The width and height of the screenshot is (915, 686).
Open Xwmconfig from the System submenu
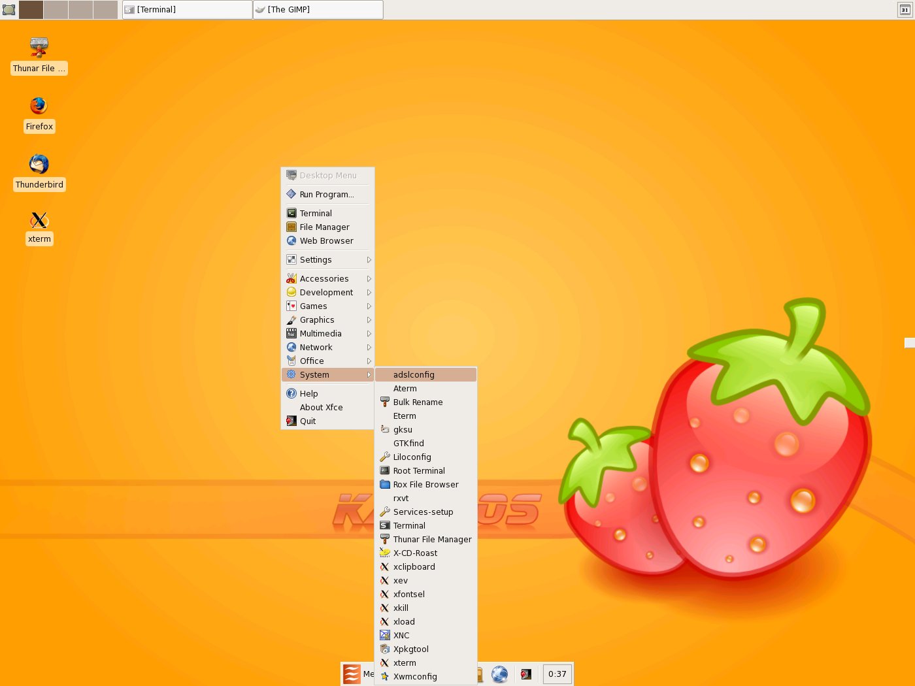(x=426, y=677)
